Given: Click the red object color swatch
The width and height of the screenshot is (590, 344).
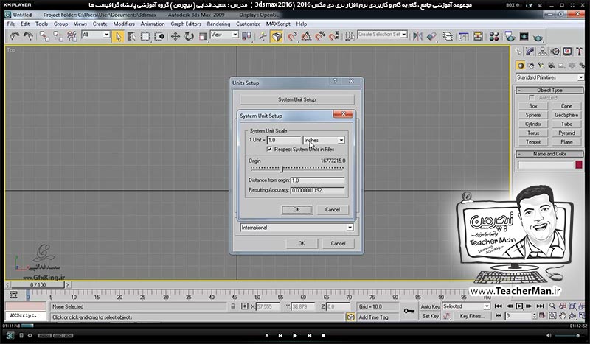Looking at the screenshot, I should pyautogui.click(x=579, y=164).
